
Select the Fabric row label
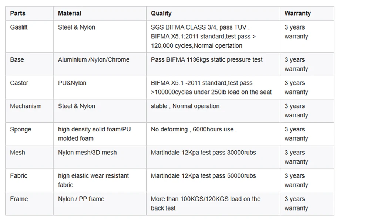click(18, 176)
